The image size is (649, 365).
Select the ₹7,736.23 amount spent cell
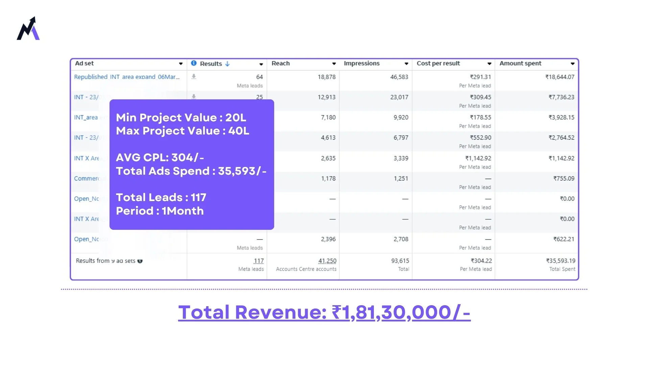pyautogui.click(x=561, y=97)
